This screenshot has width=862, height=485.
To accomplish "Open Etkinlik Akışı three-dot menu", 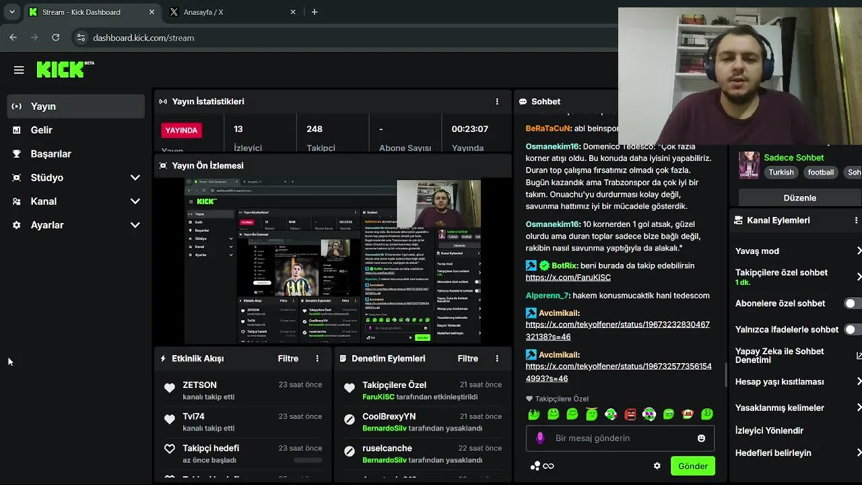I will click(317, 358).
